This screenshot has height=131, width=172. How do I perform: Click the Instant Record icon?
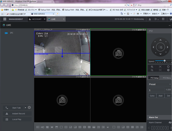point(7,114)
